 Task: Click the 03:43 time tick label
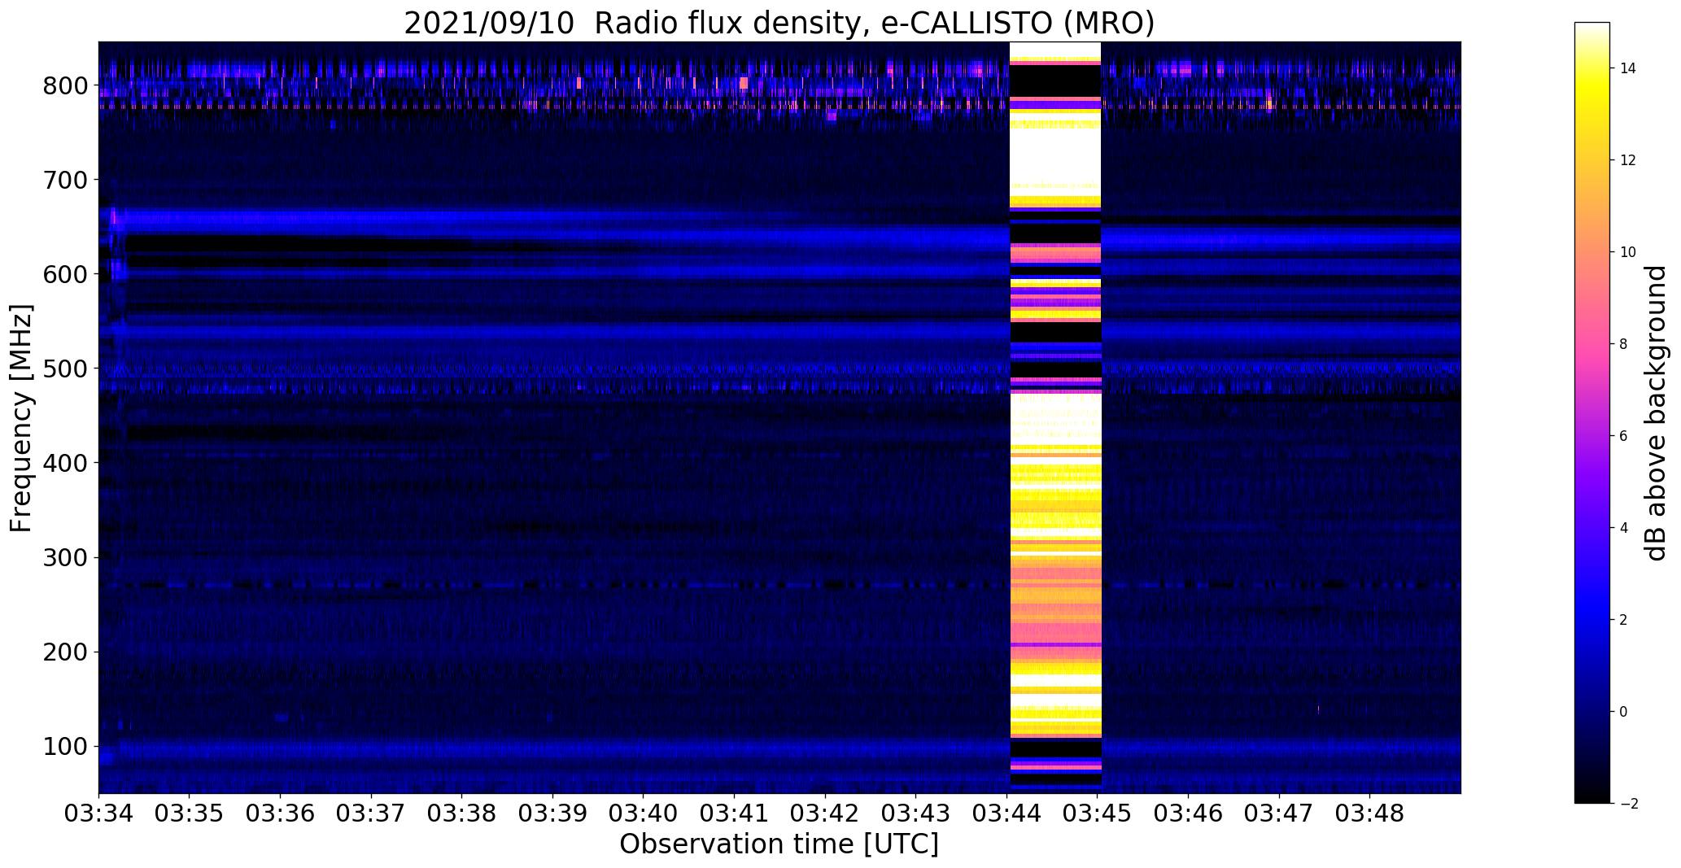coord(916,813)
